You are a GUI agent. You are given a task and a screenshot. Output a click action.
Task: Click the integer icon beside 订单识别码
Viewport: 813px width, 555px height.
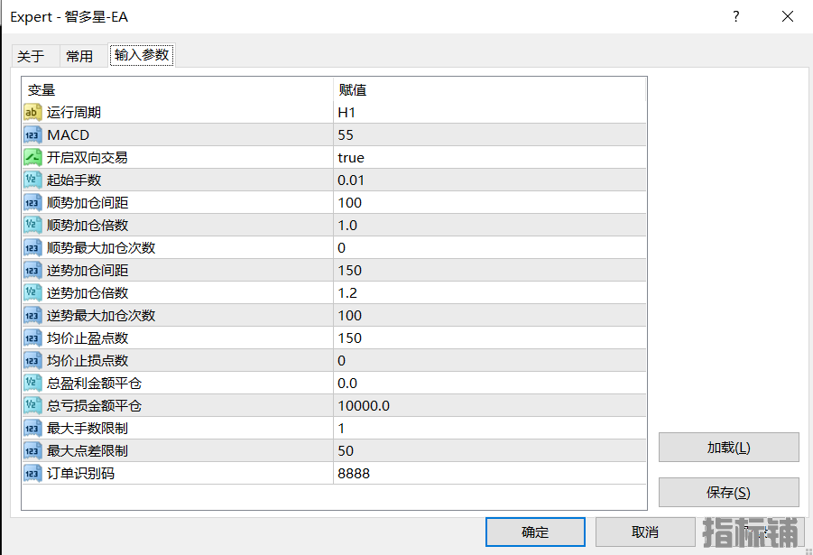tap(32, 474)
